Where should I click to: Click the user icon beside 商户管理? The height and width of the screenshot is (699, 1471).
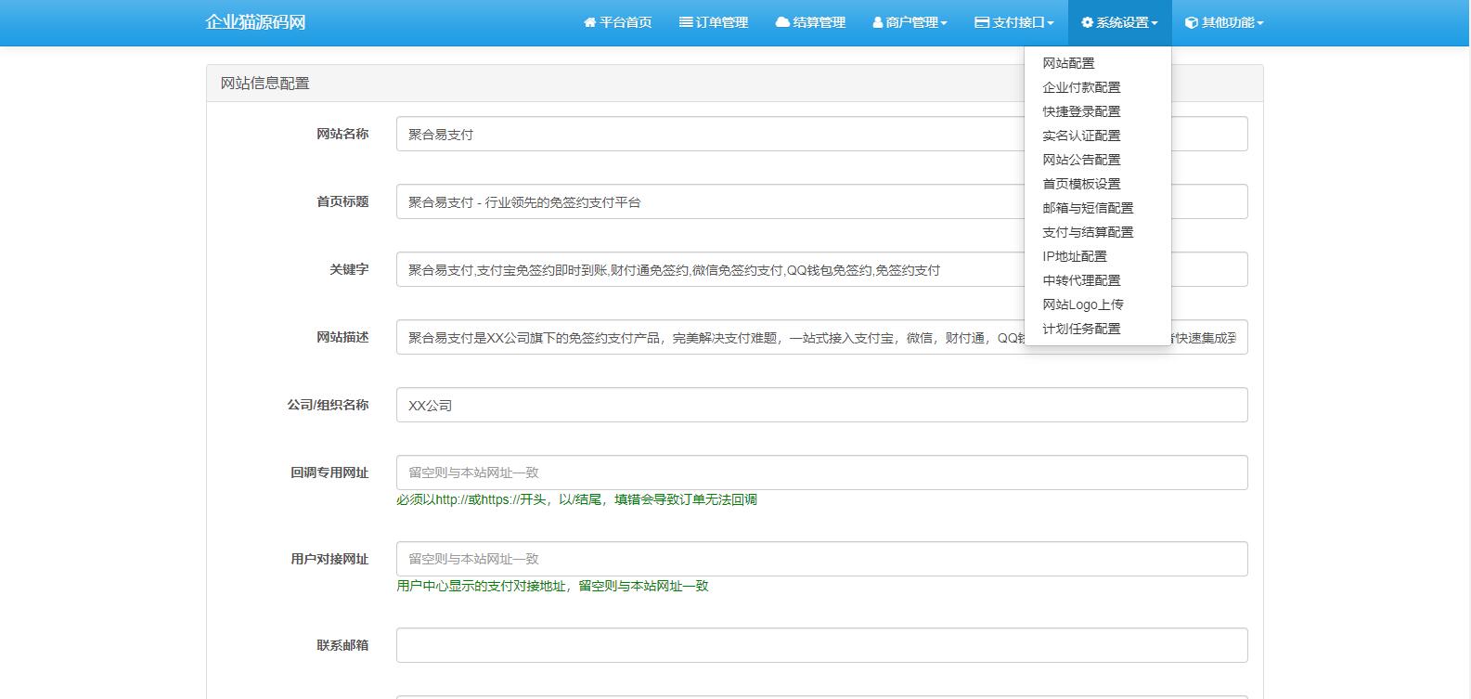pyautogui.click(x=878, y=22)
